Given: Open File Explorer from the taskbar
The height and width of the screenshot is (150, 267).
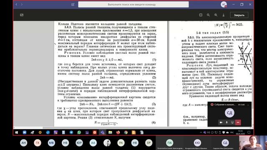Looking at the screenshot, I should [x=110, y=132].
